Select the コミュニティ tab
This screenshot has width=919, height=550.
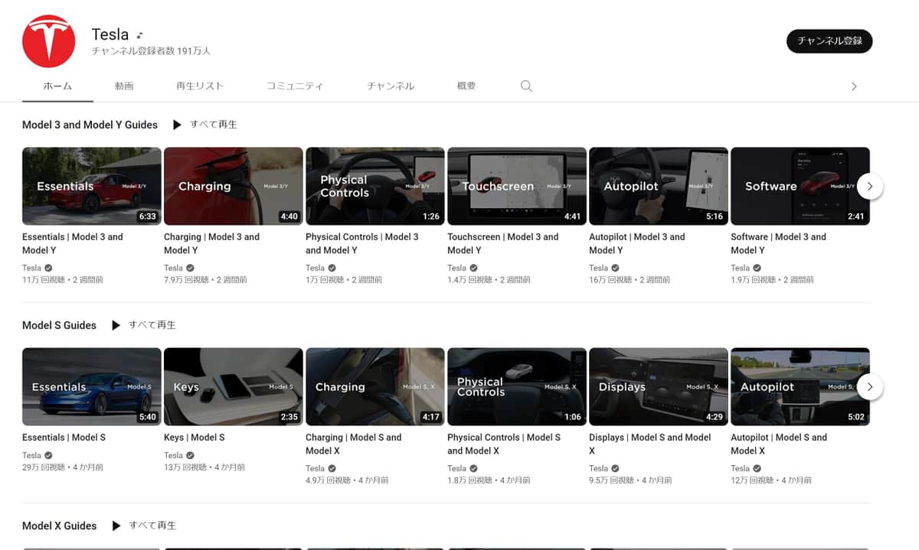pos(295,86)
